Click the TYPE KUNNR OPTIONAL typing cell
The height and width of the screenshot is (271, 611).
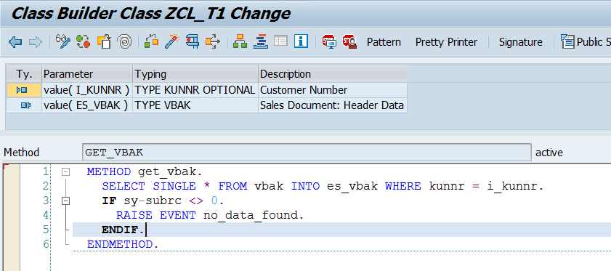coord(195,90)
